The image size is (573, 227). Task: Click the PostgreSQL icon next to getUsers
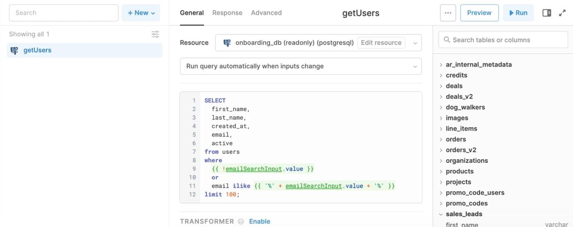pos(14,50)
